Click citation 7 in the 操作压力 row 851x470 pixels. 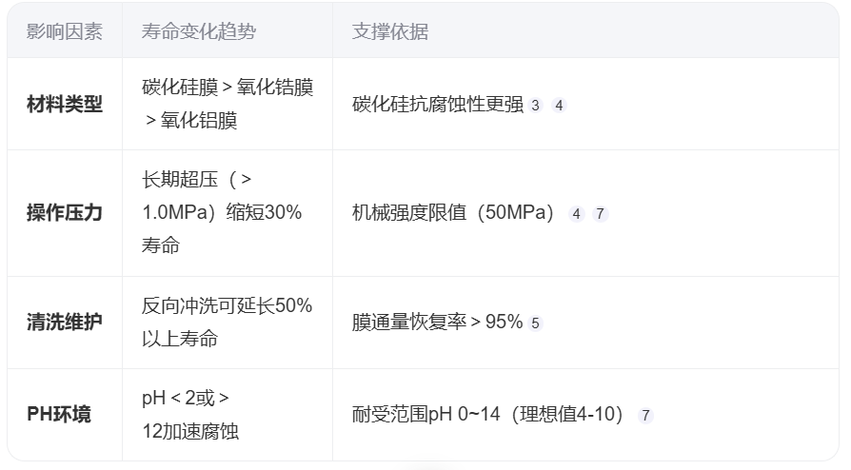(x=600, y=214)
